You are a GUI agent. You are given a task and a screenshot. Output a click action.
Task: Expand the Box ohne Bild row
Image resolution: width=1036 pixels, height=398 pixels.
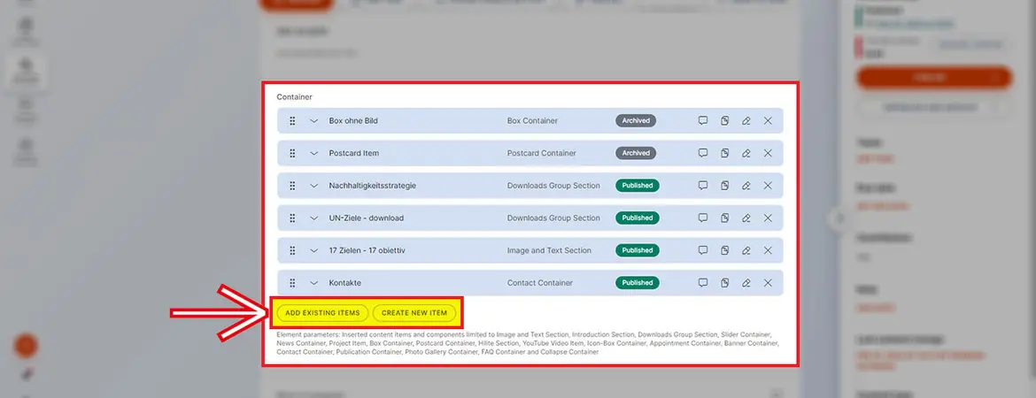pyautogui.click(x=313, y=121)
